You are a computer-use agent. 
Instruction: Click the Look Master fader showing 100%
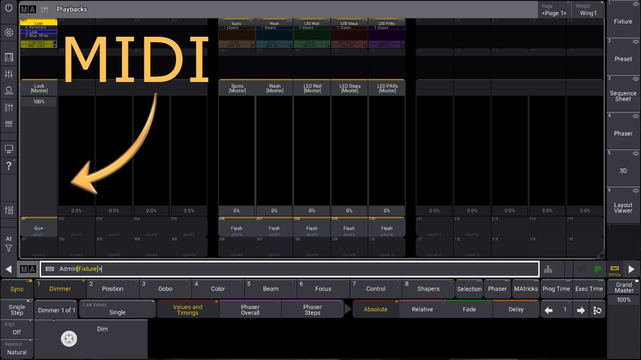pyautogui.click(x=39, y=155)
